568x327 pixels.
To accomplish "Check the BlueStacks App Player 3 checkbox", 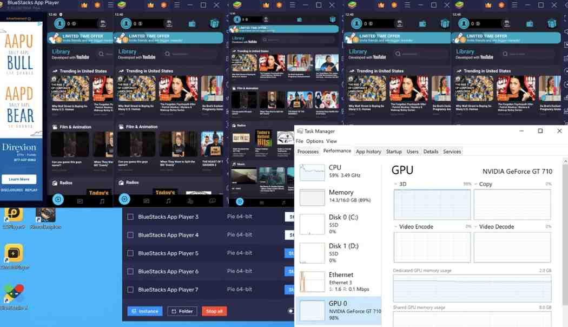I will (x=130, y=217).
